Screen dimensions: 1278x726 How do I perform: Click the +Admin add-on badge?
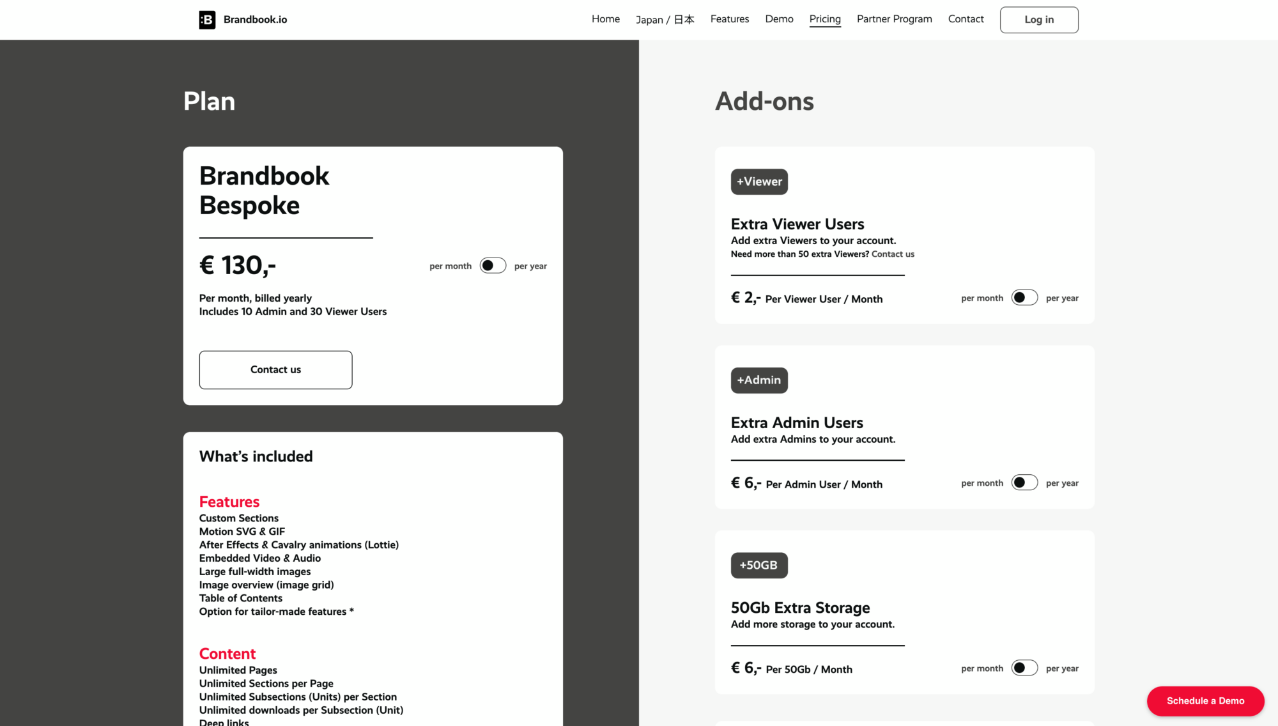(x=759, y=380)
